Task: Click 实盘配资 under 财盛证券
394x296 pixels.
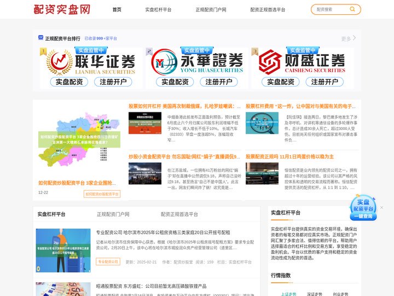Action: tap(281, 82)
